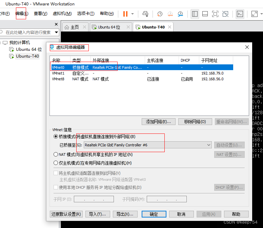Viewport: 263px width, 228px height.
Task: Open the snapshot manager icon
Action: pyautogui.click(x=180, y=14)
